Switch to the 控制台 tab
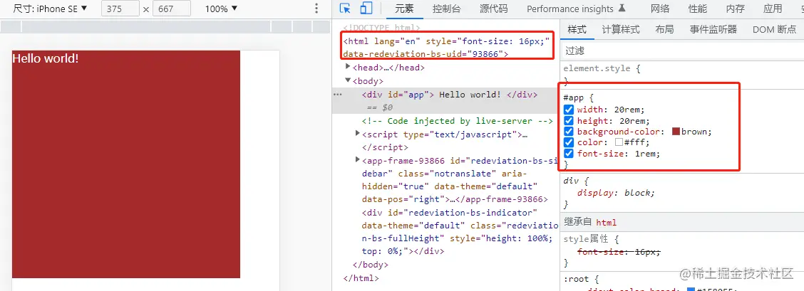 point(446,9)
